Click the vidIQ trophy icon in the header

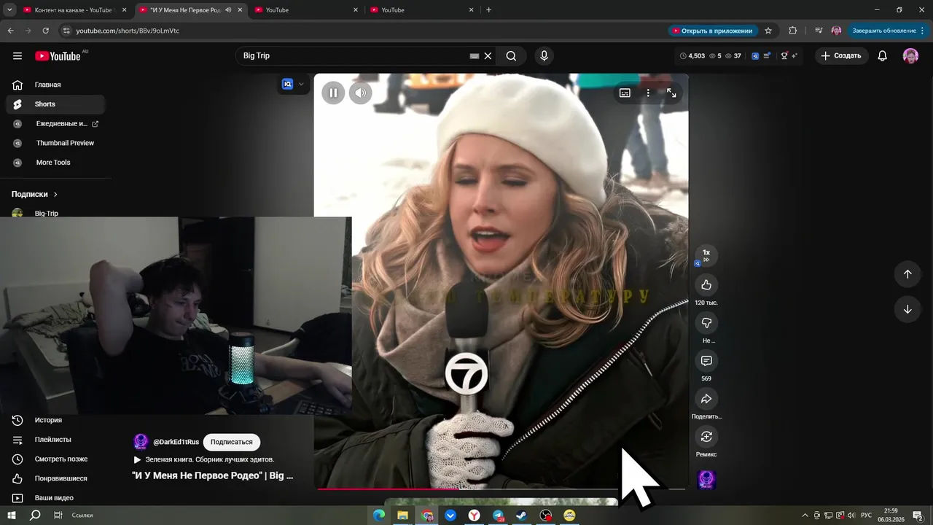point(784,55)
